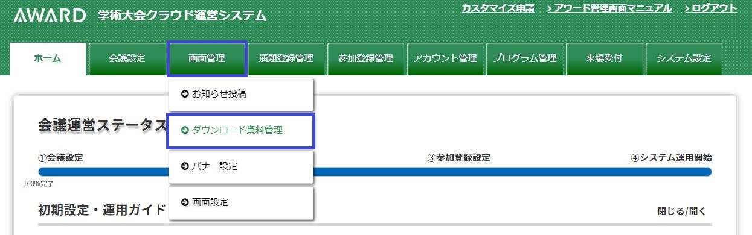The width and height of the screenshot is (752, 235).
Task: Switch to the 会議設定 tab
Action: 127,58
